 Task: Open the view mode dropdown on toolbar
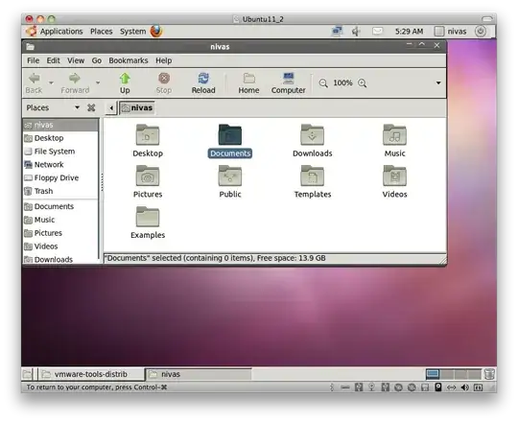click(x=438, y=82)
